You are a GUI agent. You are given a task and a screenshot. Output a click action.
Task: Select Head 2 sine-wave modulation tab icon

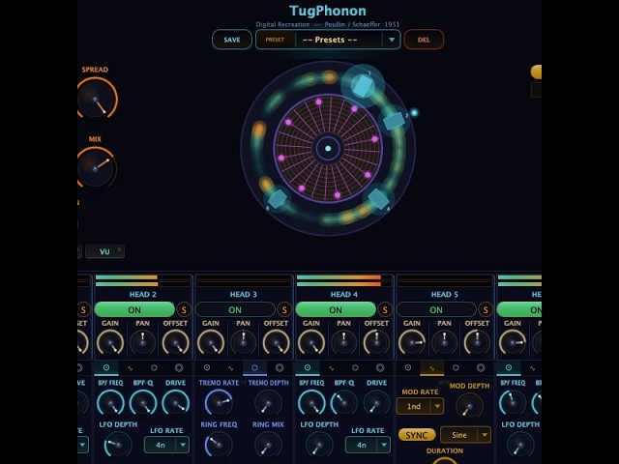[x=130, y=368]
